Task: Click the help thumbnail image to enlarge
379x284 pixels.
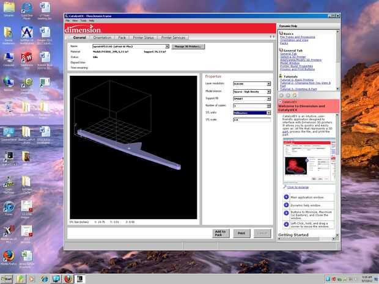Action: coord(310,161)
